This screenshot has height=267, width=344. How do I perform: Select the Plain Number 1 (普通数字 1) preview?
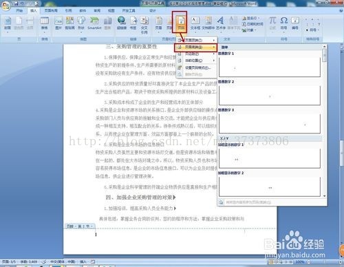[270, 67]
